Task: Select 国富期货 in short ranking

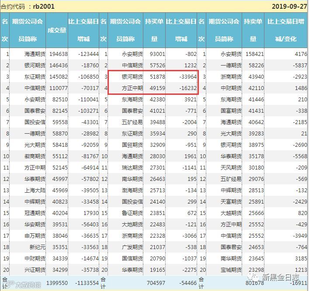Action: [x=231, y=111]
